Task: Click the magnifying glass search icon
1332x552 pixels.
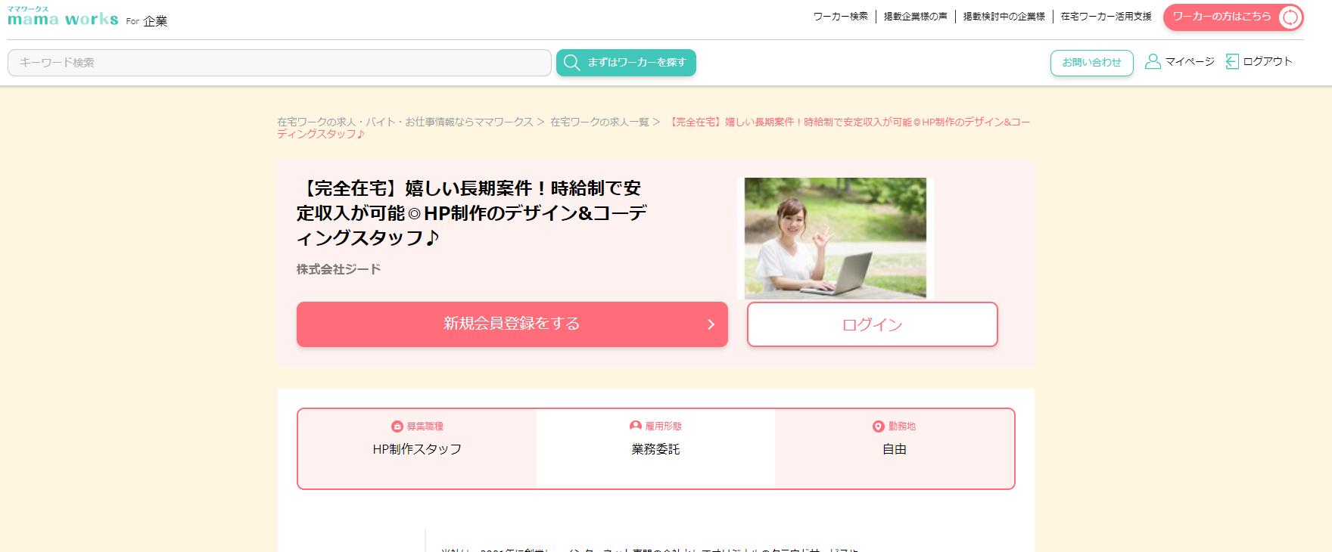Action: tap(572, 63)
